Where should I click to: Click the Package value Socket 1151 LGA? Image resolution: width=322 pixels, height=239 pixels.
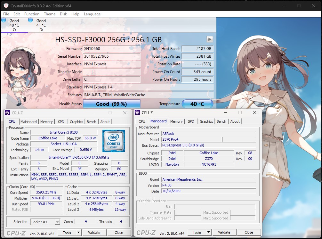[64, 144]
